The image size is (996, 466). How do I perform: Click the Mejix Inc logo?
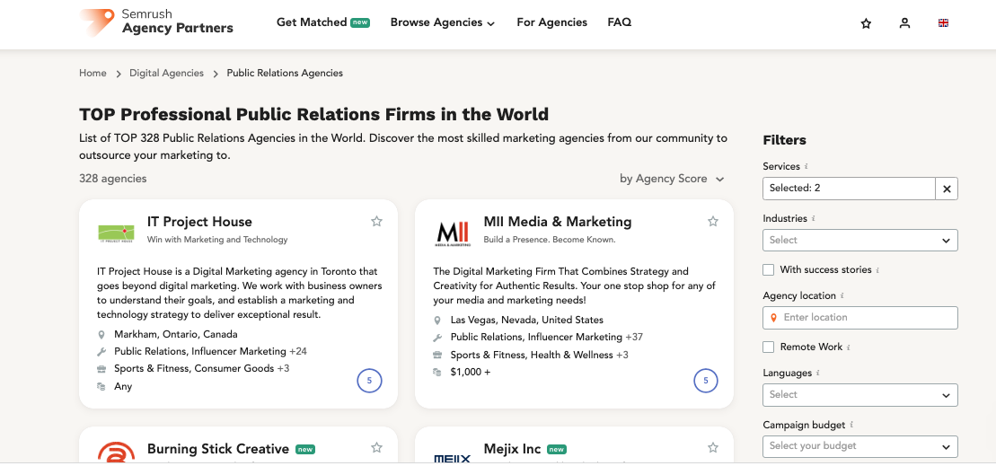point(453,458)
